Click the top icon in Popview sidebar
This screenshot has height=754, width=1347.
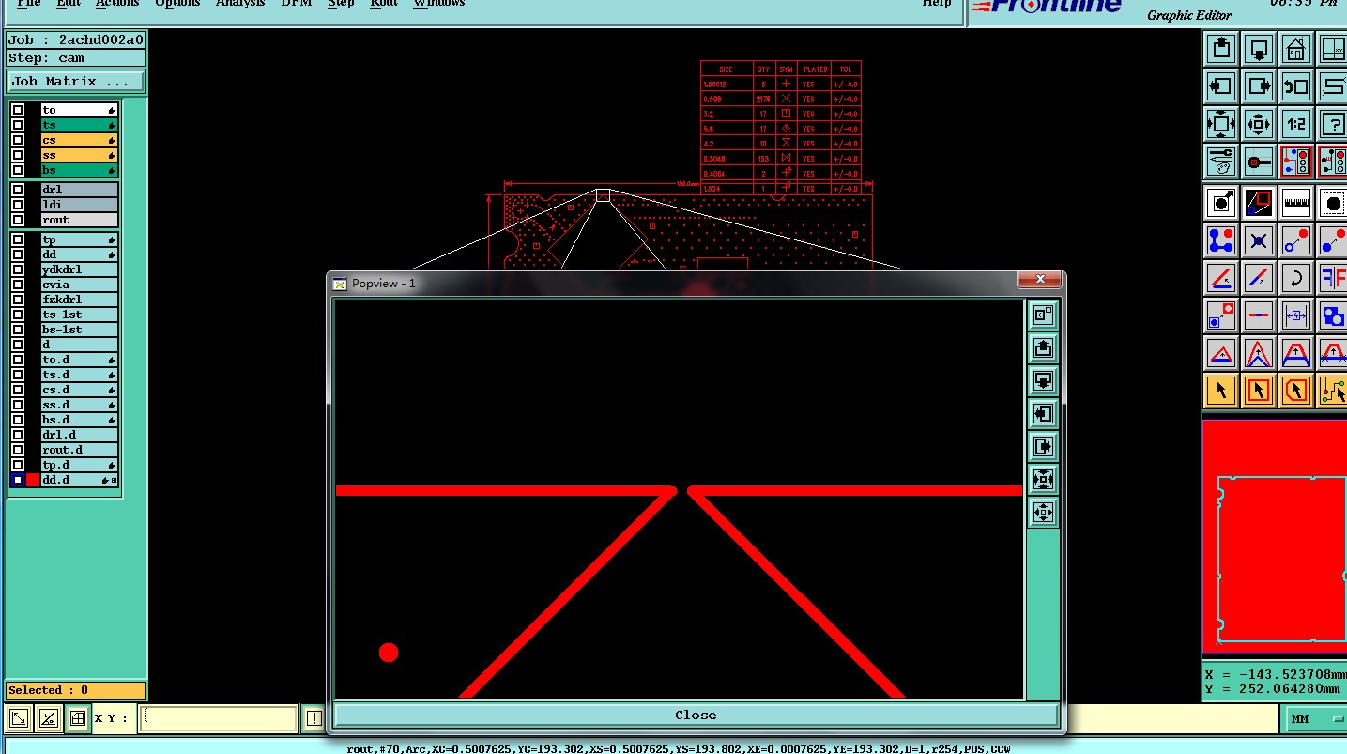point(1043,315)
